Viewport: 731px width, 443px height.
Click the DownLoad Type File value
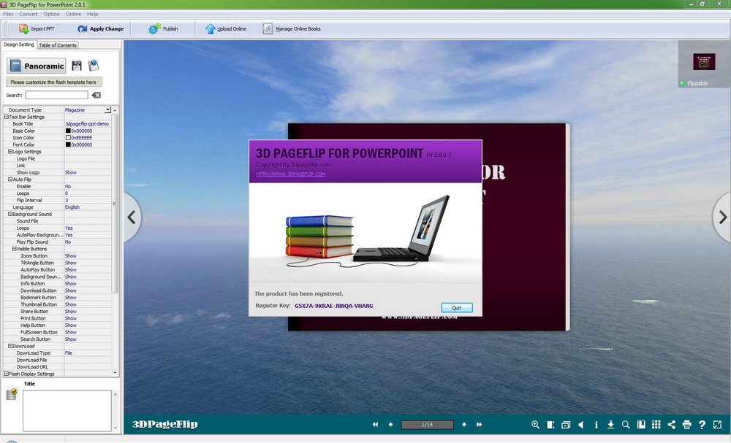point(69,353)
